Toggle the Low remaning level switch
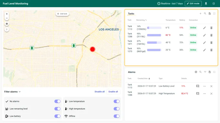Viewport: 220px width, 123px height. tap(57, 109)
